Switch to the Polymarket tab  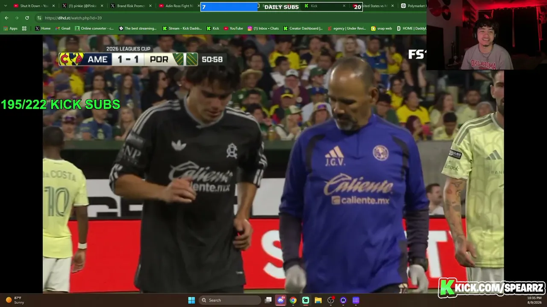click(413, 6)
